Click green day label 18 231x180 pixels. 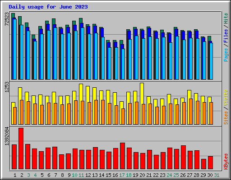pyautogui.click(x=129, y=175)
